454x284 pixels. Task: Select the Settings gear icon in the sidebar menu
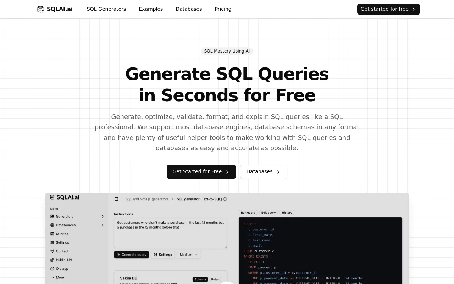[52, 242]
